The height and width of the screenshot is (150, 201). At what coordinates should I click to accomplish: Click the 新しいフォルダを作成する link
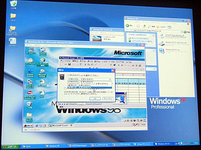click(x=140, y=38)
